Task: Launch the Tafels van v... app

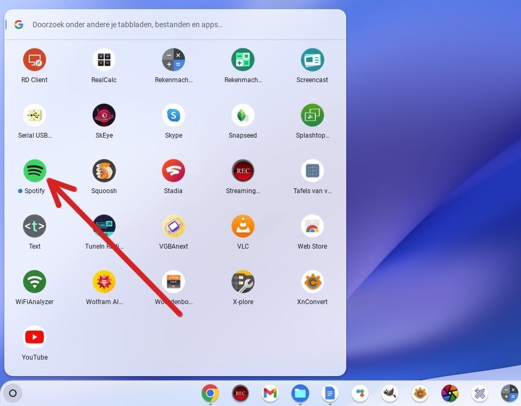Action: pyautogui.click(x=313, y=171)
